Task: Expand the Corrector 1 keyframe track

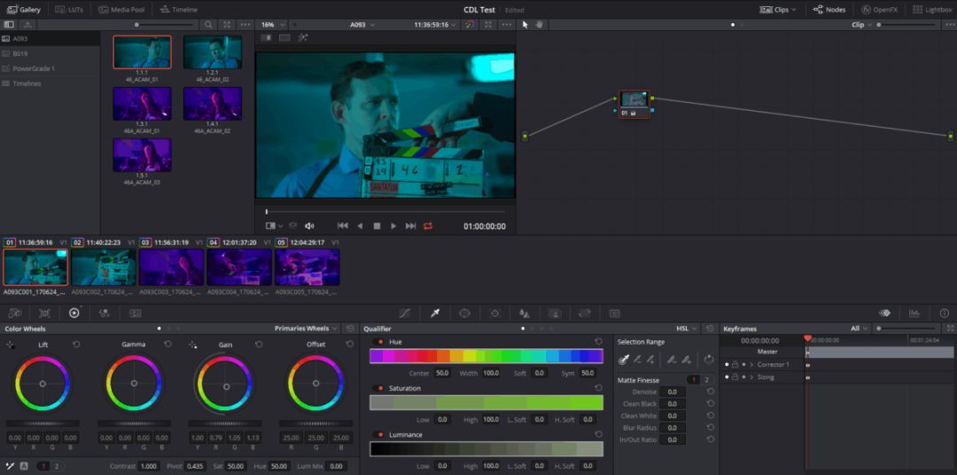Action: [x=751, y=364]
